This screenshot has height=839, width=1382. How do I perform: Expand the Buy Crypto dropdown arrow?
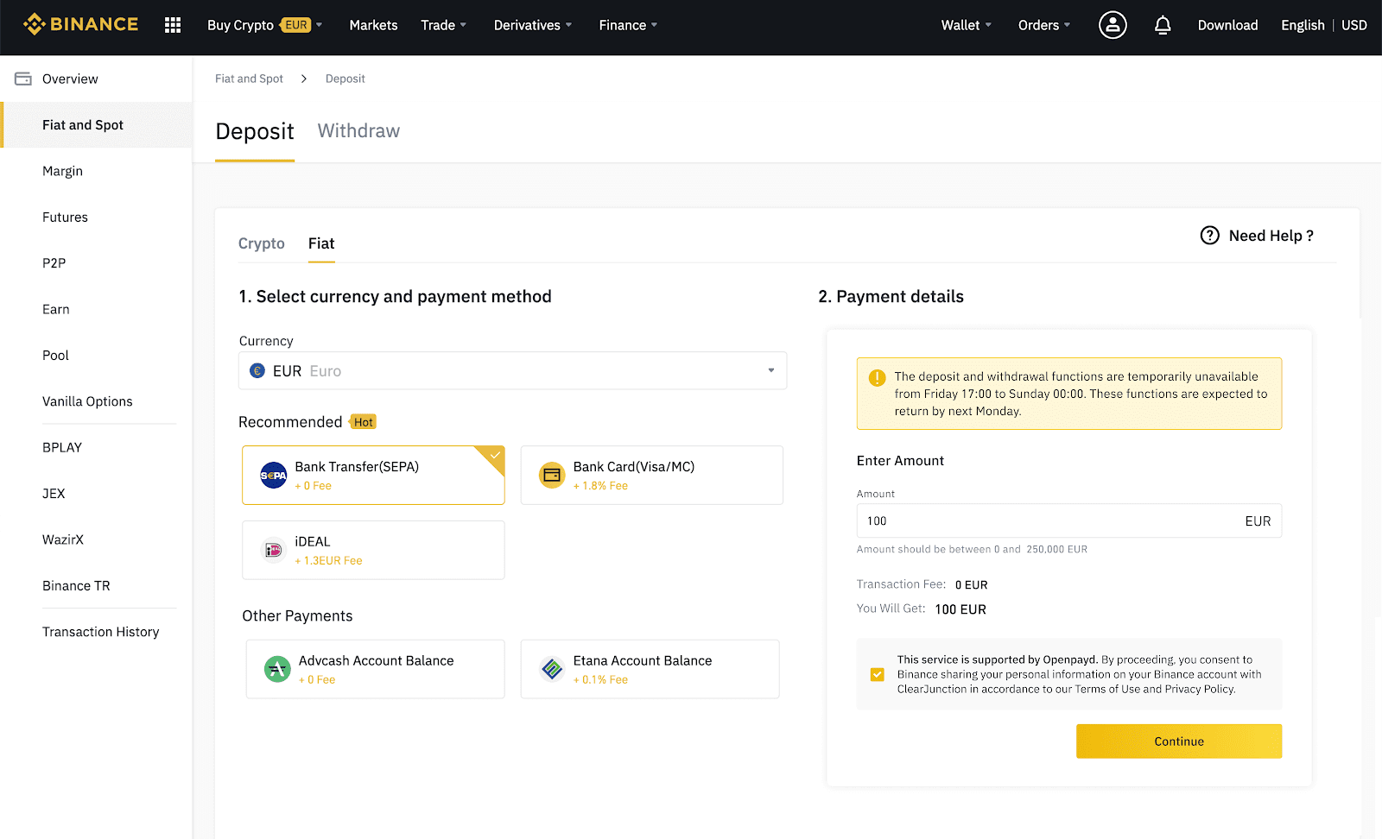coord(319,25)
